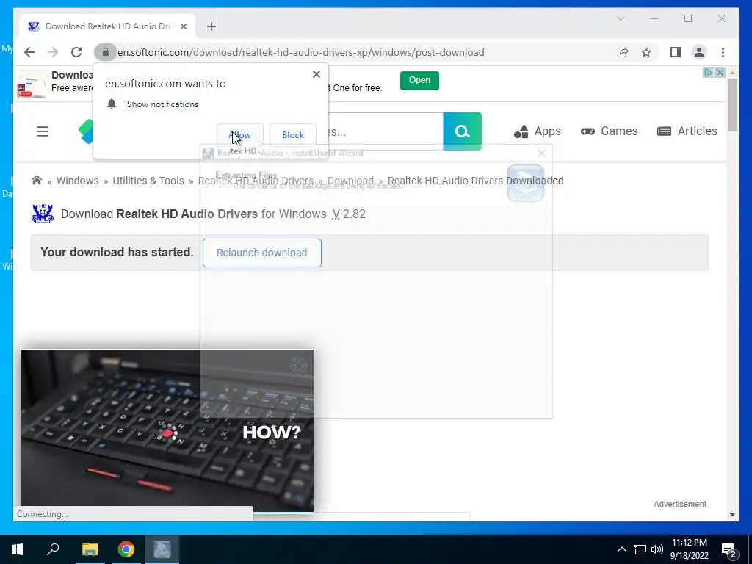Click the Softonic search magnifier button
The width and height of the screenshot is (752, 564).
click(463, 131)
